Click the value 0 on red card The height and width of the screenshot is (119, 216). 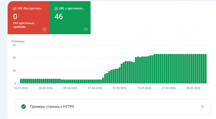click(15, 17)
